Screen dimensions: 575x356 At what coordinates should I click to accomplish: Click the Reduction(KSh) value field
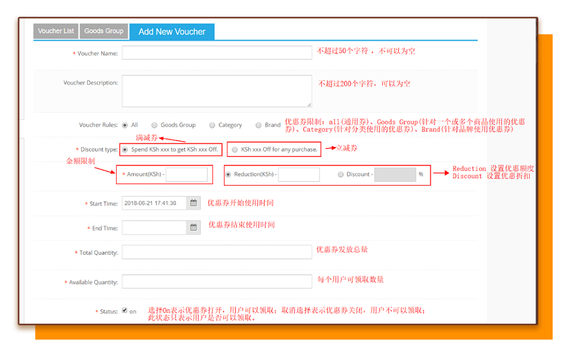299,175
